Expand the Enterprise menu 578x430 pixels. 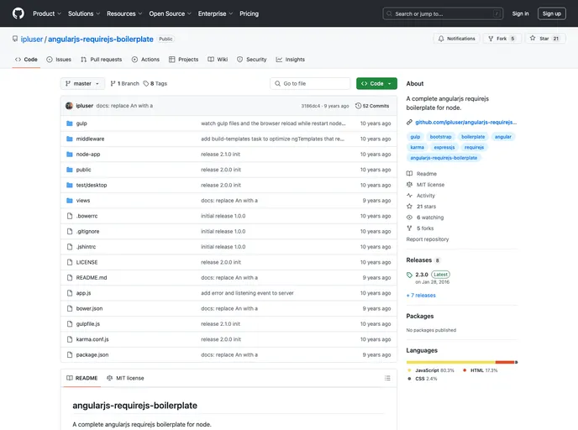pos(215,13)
